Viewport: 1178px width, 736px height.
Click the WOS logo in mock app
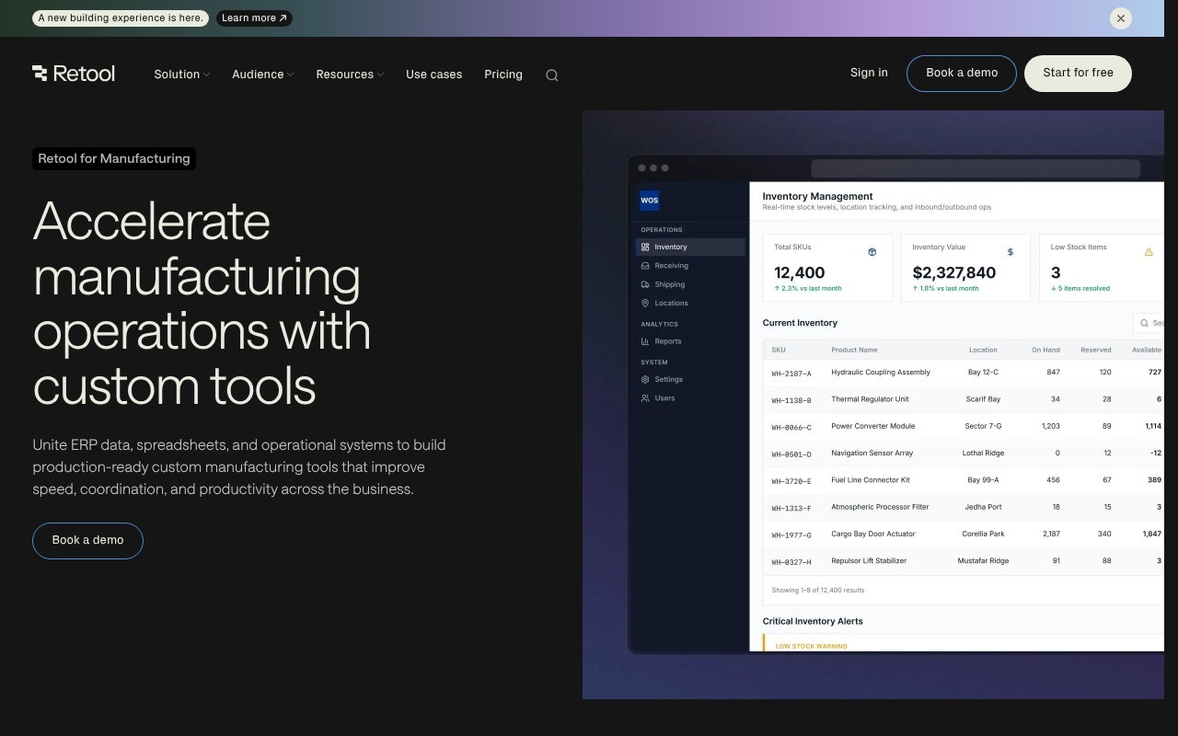pyautogui.click(x=650, y=200)
